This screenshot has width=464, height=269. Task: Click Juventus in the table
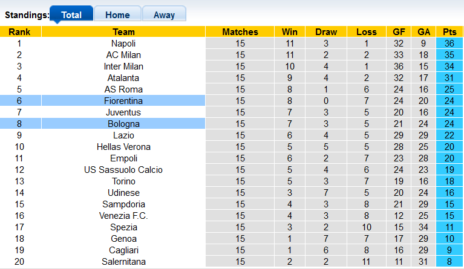tap(123, 112)
